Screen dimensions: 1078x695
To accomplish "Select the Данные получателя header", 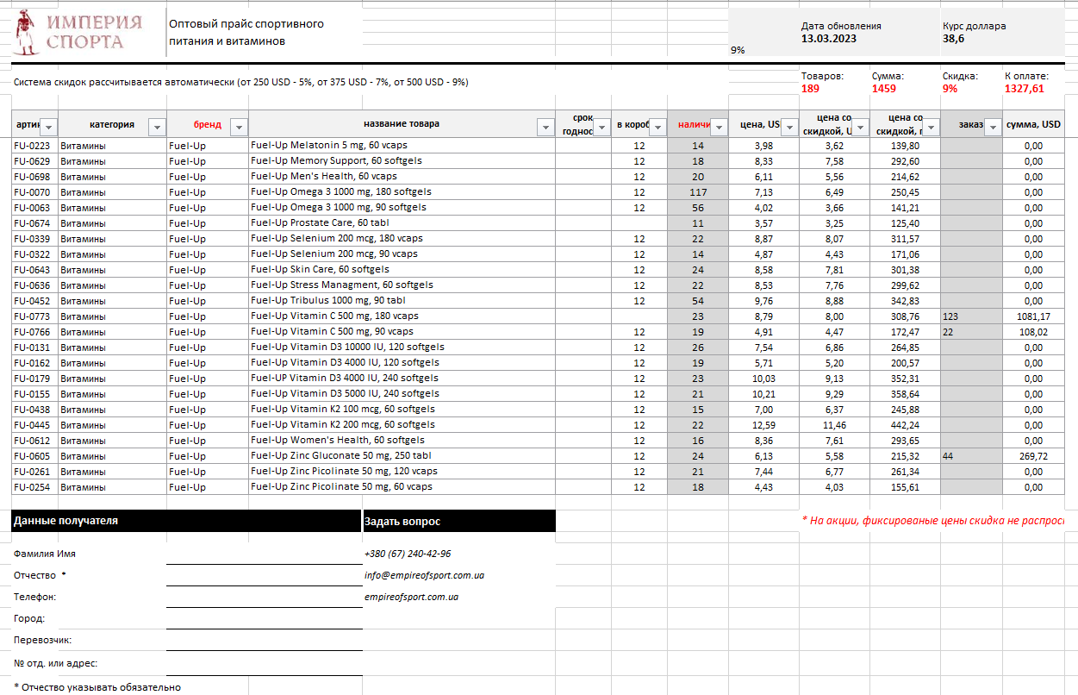I will [186, 521].
